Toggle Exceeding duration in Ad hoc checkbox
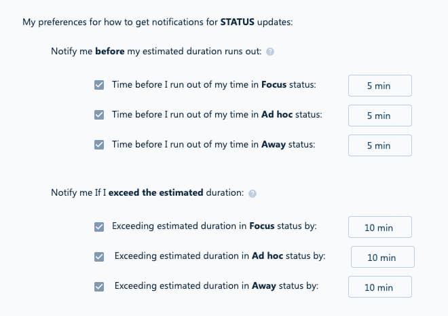 pyautogui.click(x=99, y=257)
